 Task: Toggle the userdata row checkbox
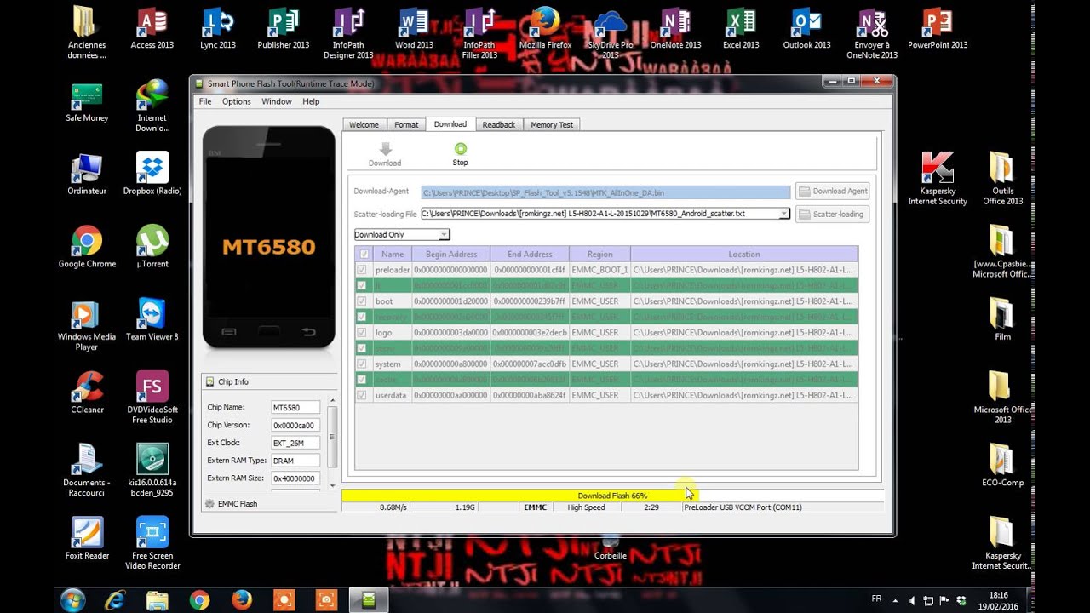click(x=362, y=396)
